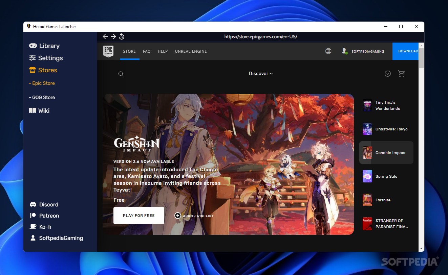Click 'VERSION 2.6 NOW AVAILABLE' text
The image size is (448, 275).
point(144,161)
